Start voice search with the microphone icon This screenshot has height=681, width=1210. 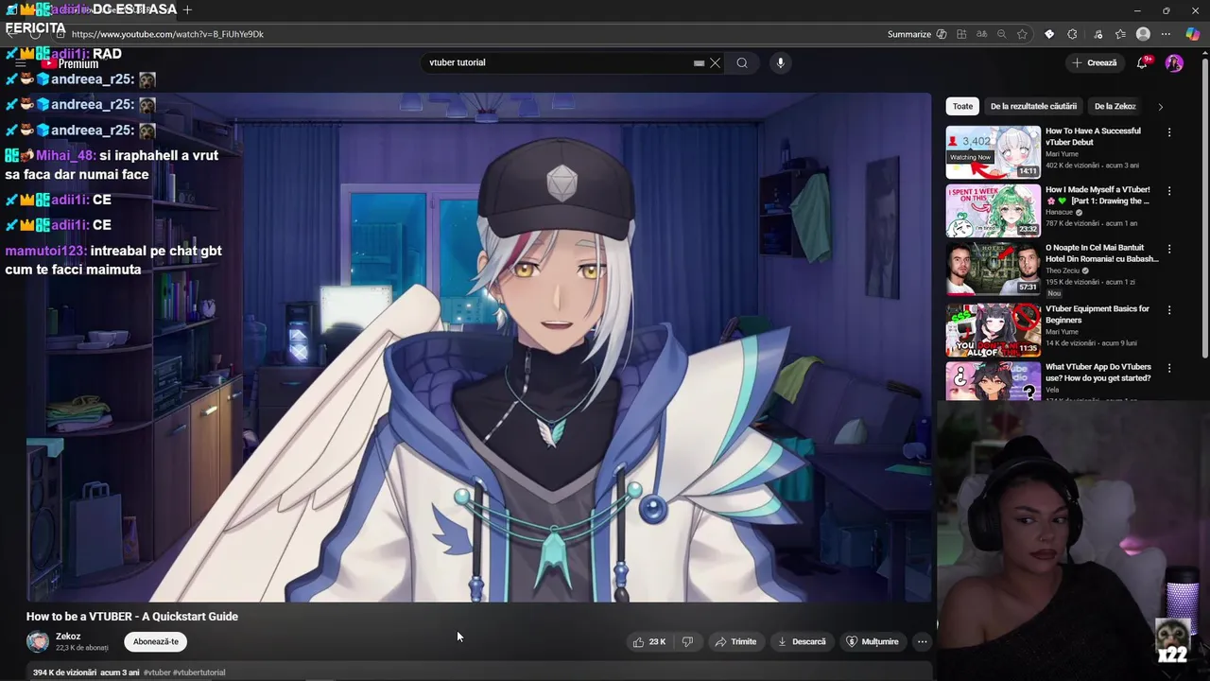point(780,62)
